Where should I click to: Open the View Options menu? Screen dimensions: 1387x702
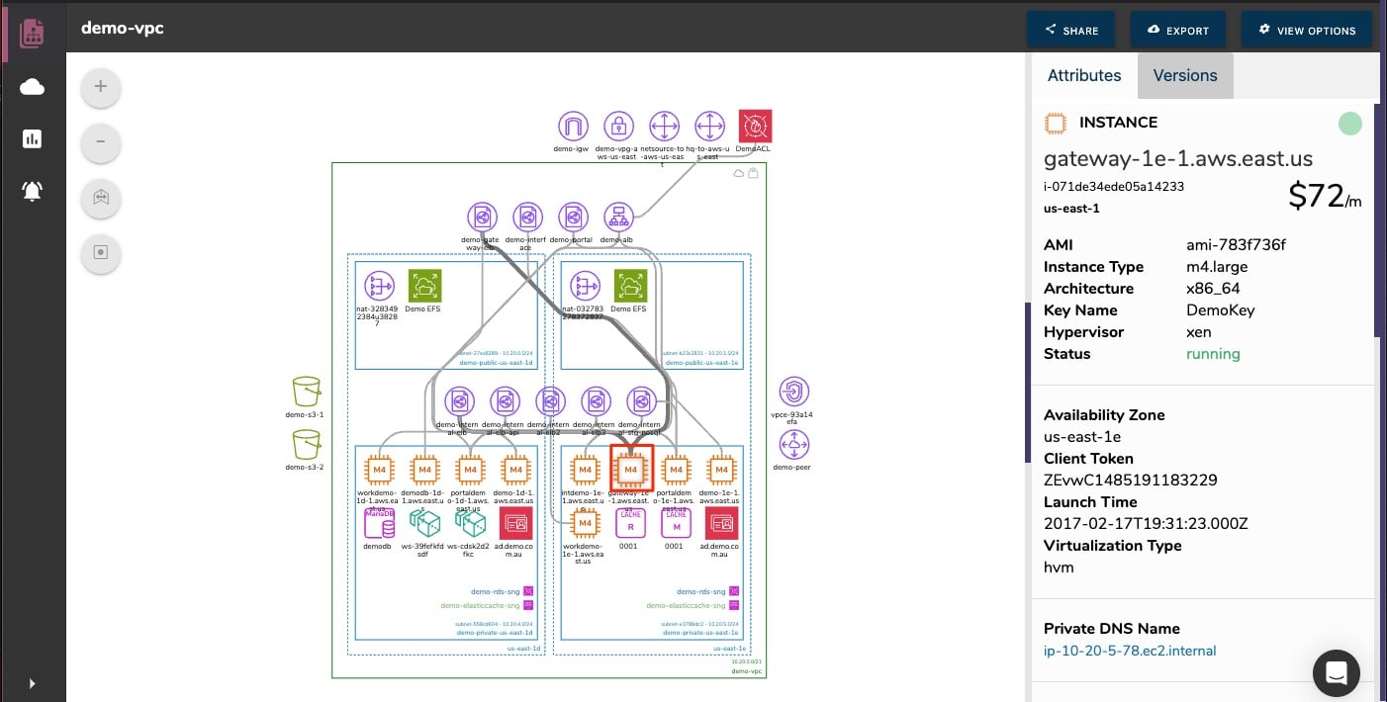click(1307, 30)
